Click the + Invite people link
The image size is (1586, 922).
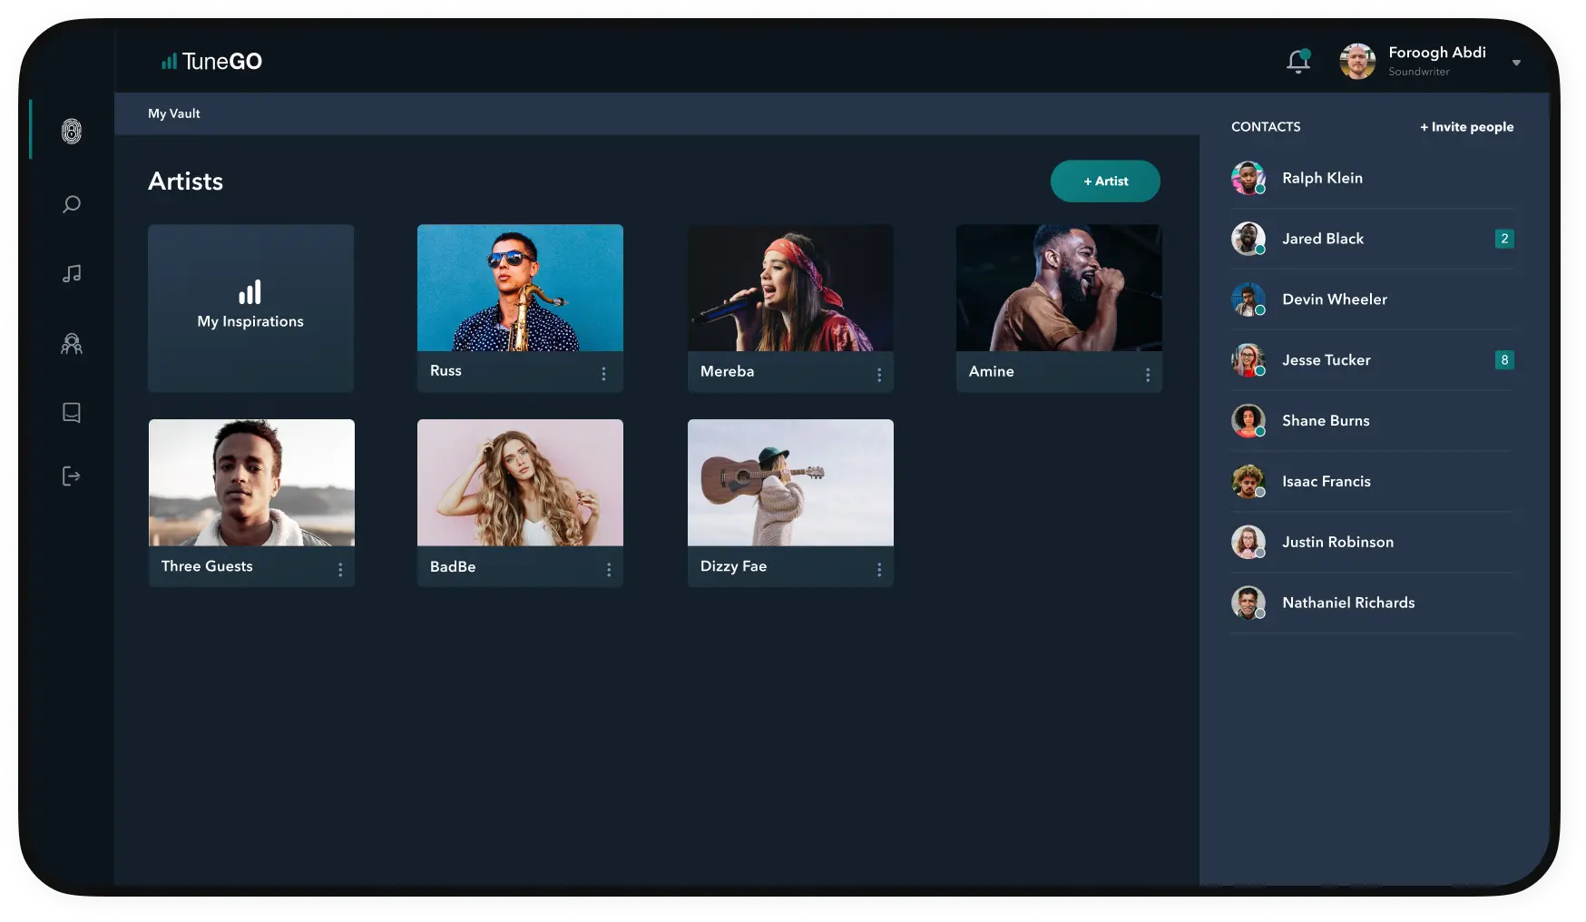pyautogui.click(x=1465, y=127)
